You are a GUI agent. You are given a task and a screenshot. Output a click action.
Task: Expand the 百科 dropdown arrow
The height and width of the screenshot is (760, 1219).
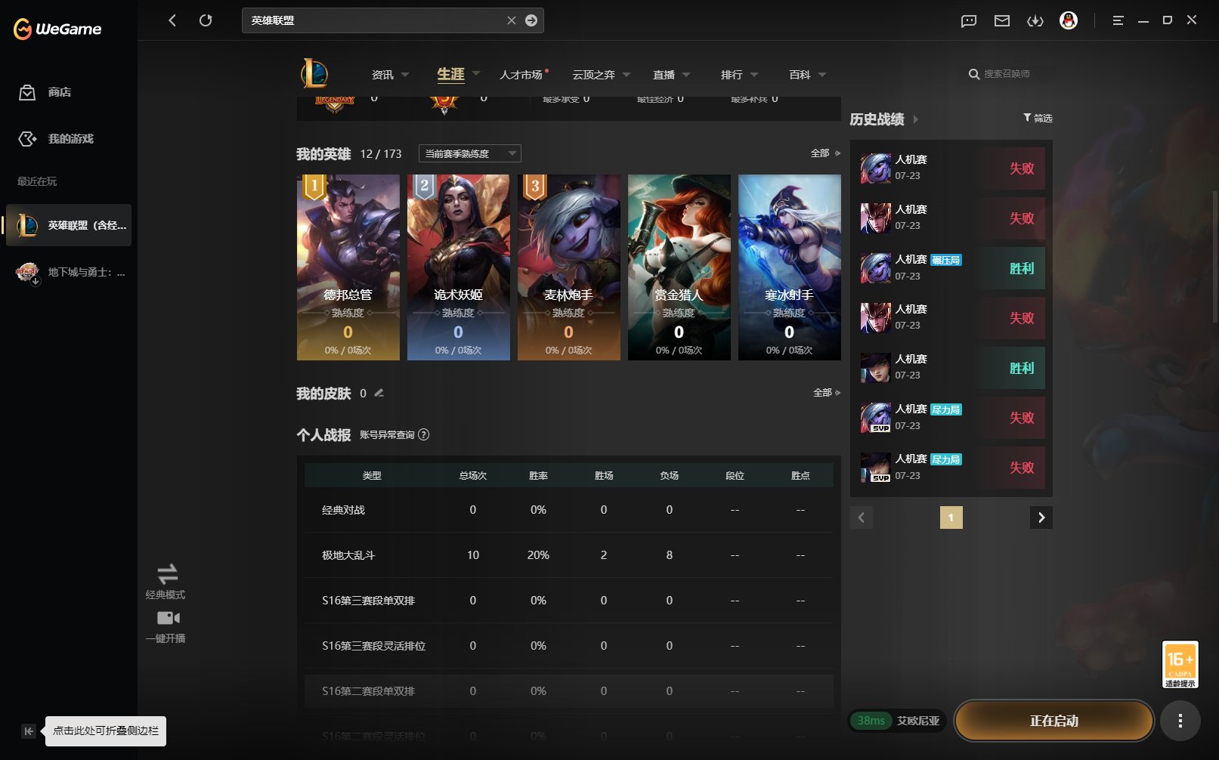(x=822, y=75)
